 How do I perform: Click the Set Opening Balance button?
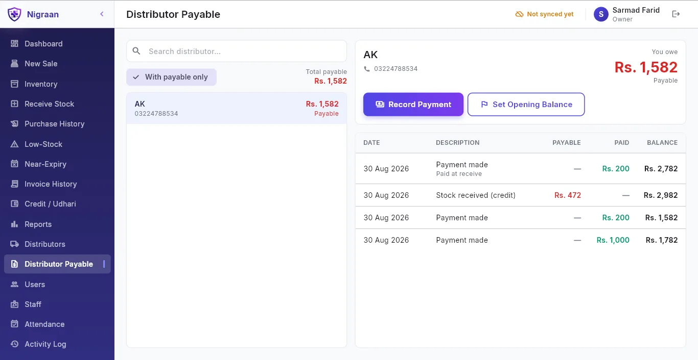tap(526, 105)
